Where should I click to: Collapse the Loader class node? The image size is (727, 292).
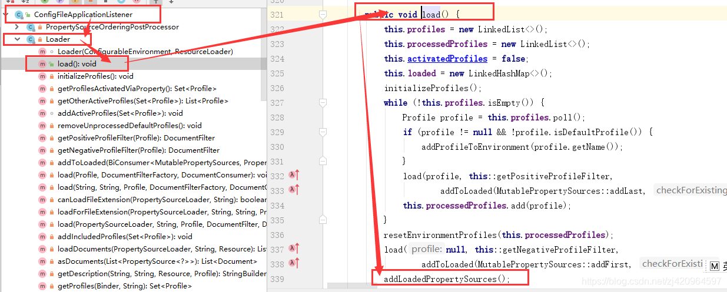(16, 39)
